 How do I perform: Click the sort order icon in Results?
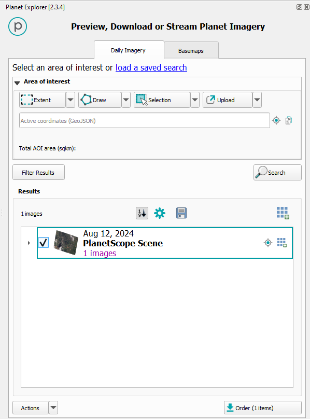coord(142,213)
